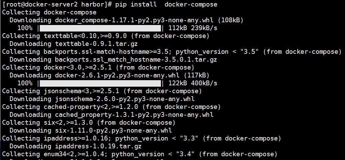Viewport: 345px width, 160px height.
Task: Click the first download progress bar
Action: [101, 28]
